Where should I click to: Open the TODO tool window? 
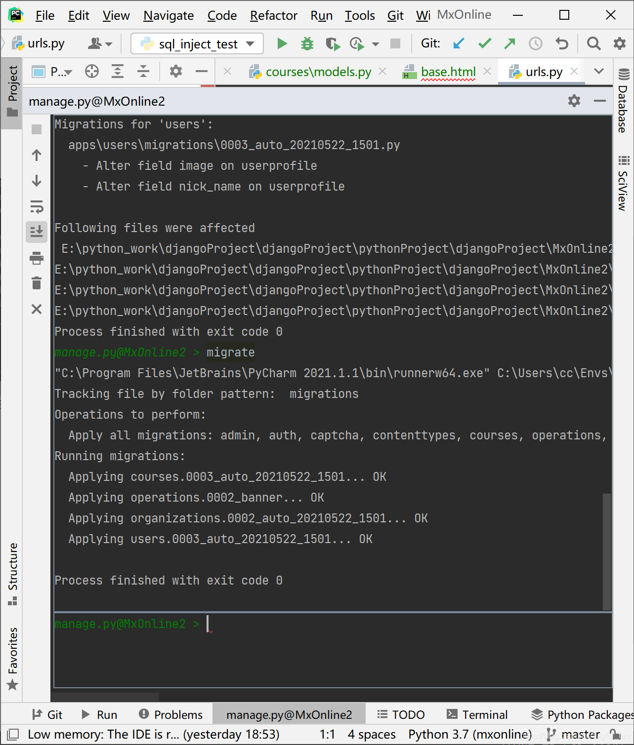pos(401,714)
